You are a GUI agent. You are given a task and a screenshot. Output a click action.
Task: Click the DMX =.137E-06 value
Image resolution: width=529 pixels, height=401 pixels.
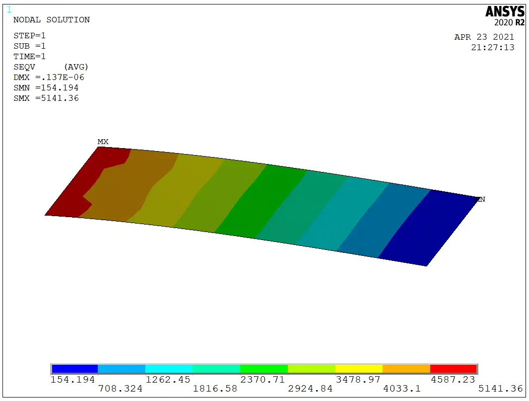pos(49,78)
